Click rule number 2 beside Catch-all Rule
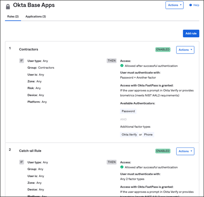This screenshot has height=197, width=204. point(10,150)
